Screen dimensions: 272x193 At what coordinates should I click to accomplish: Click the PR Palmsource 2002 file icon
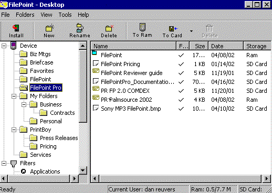[x=96, y=98]
